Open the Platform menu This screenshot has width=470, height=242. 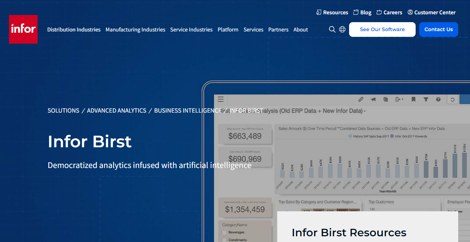tap(228, 30)
